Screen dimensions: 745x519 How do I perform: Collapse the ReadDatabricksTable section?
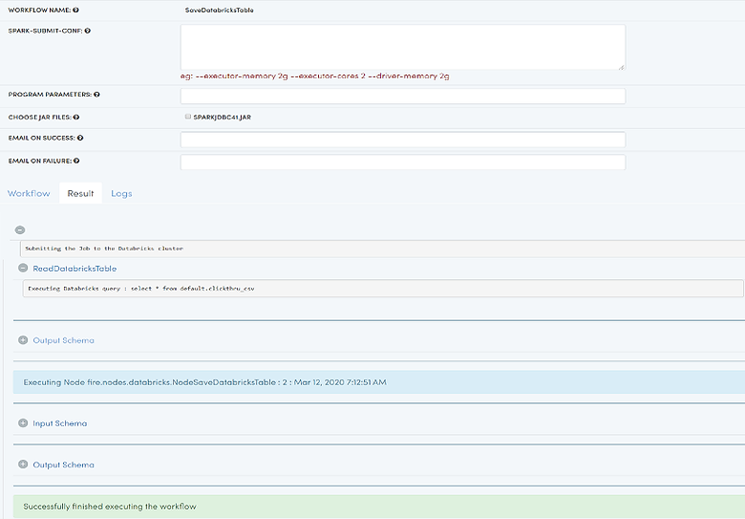(23, 268)
